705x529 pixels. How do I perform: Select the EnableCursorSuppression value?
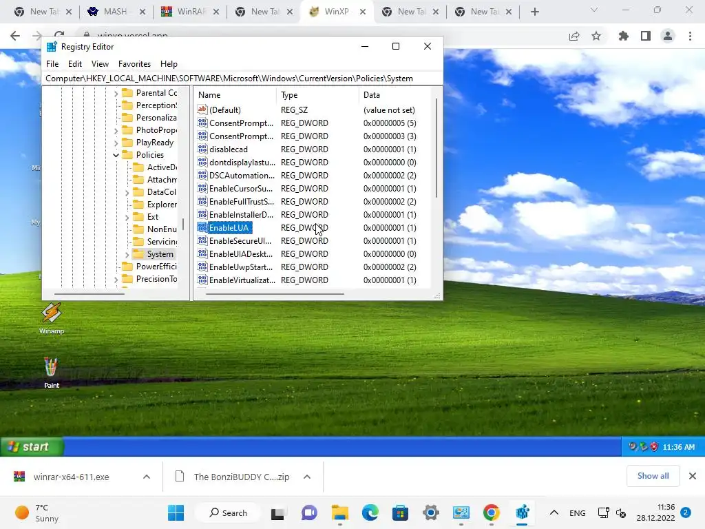point(240,189)
